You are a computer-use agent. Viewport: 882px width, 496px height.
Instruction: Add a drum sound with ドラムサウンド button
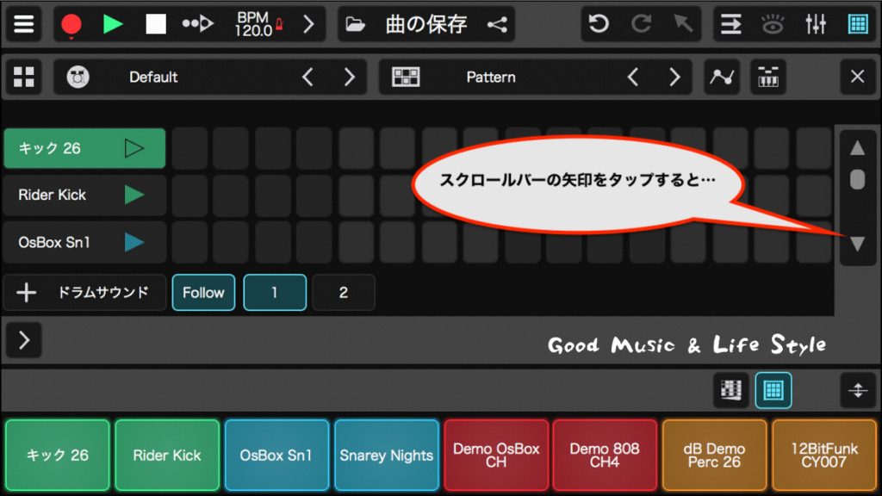84,293
